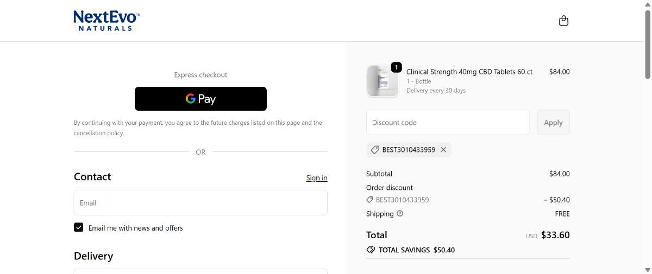Screen dimensions: 652x274
Task: Uncheck Email me with news and offers
Action: coord(79,227)
